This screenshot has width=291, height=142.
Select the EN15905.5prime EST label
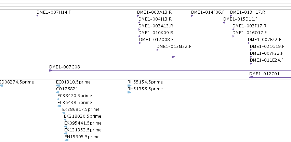pyautogui.click(x=82, y=137)
